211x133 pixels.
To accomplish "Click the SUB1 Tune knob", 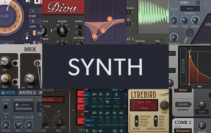I will (184, 20).
